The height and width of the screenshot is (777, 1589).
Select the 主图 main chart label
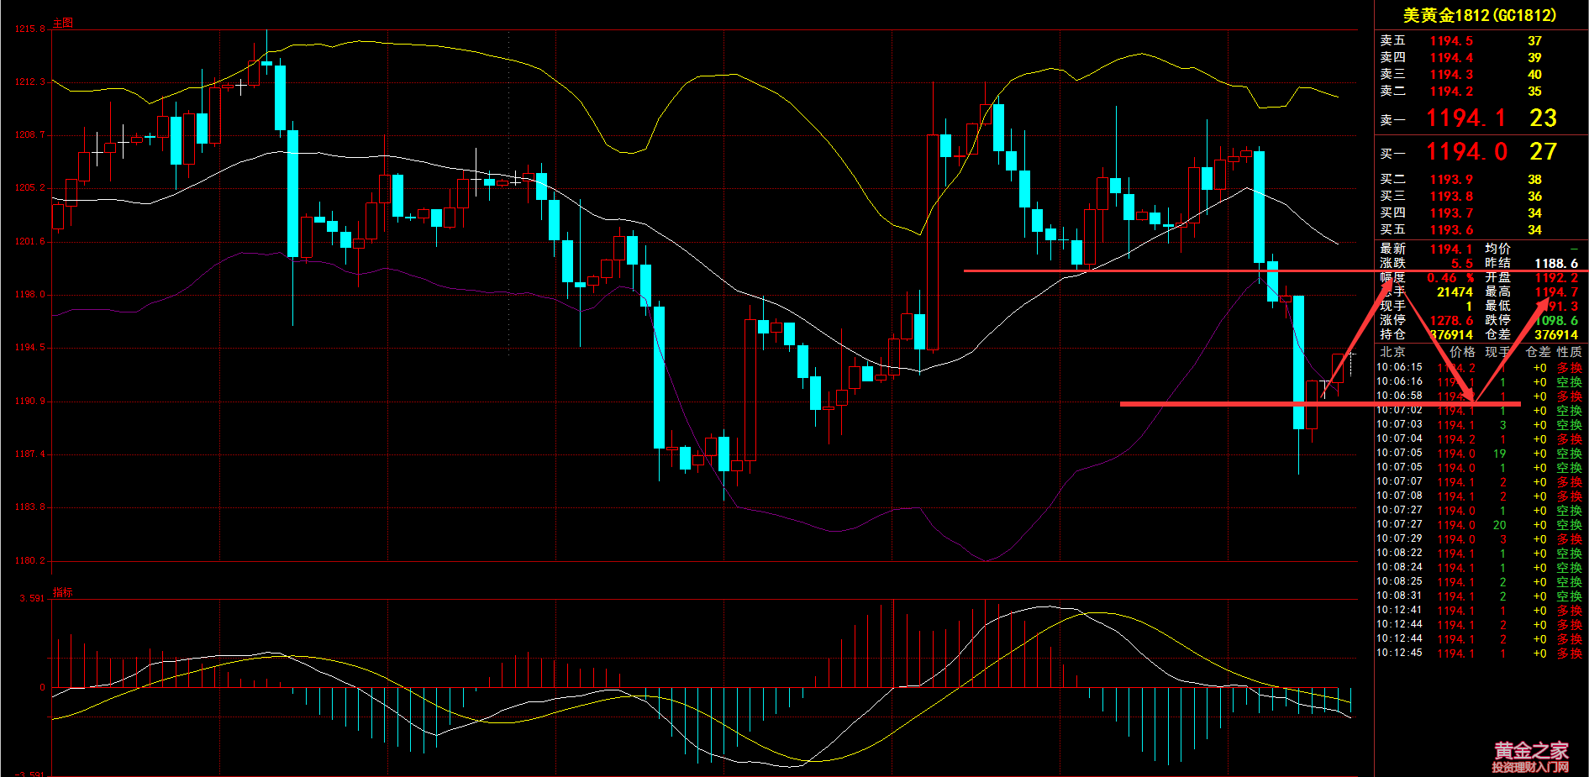point(63,23)
